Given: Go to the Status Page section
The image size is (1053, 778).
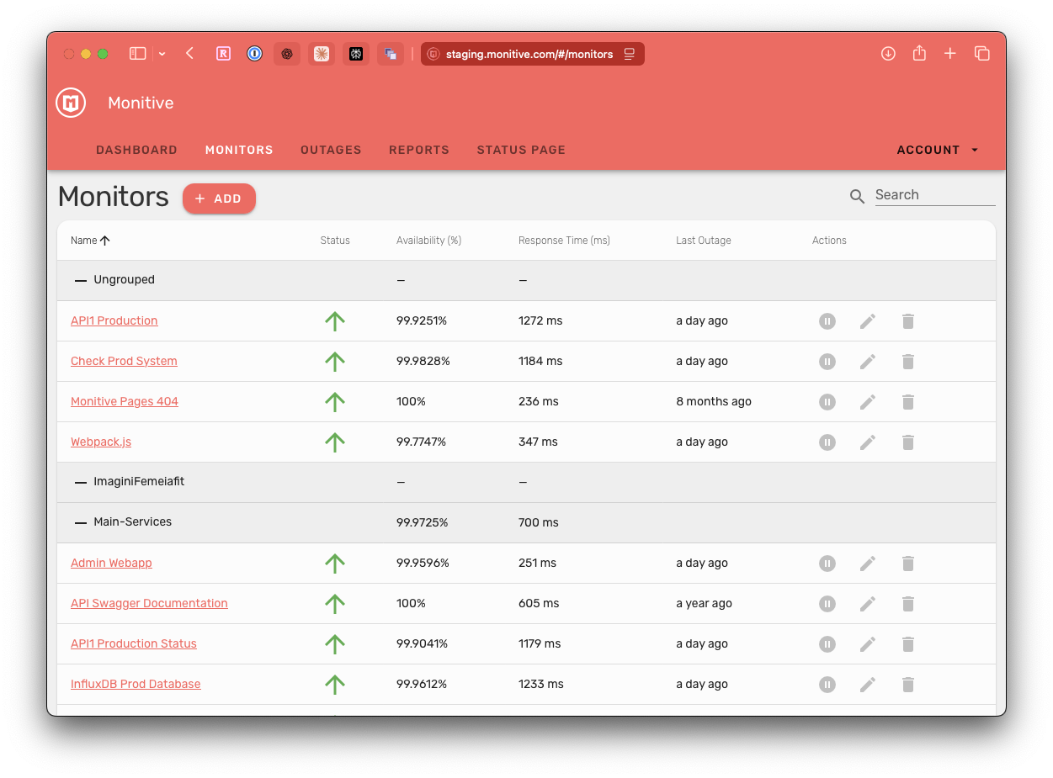Looking at the screenshot, I should pos(520,150).
